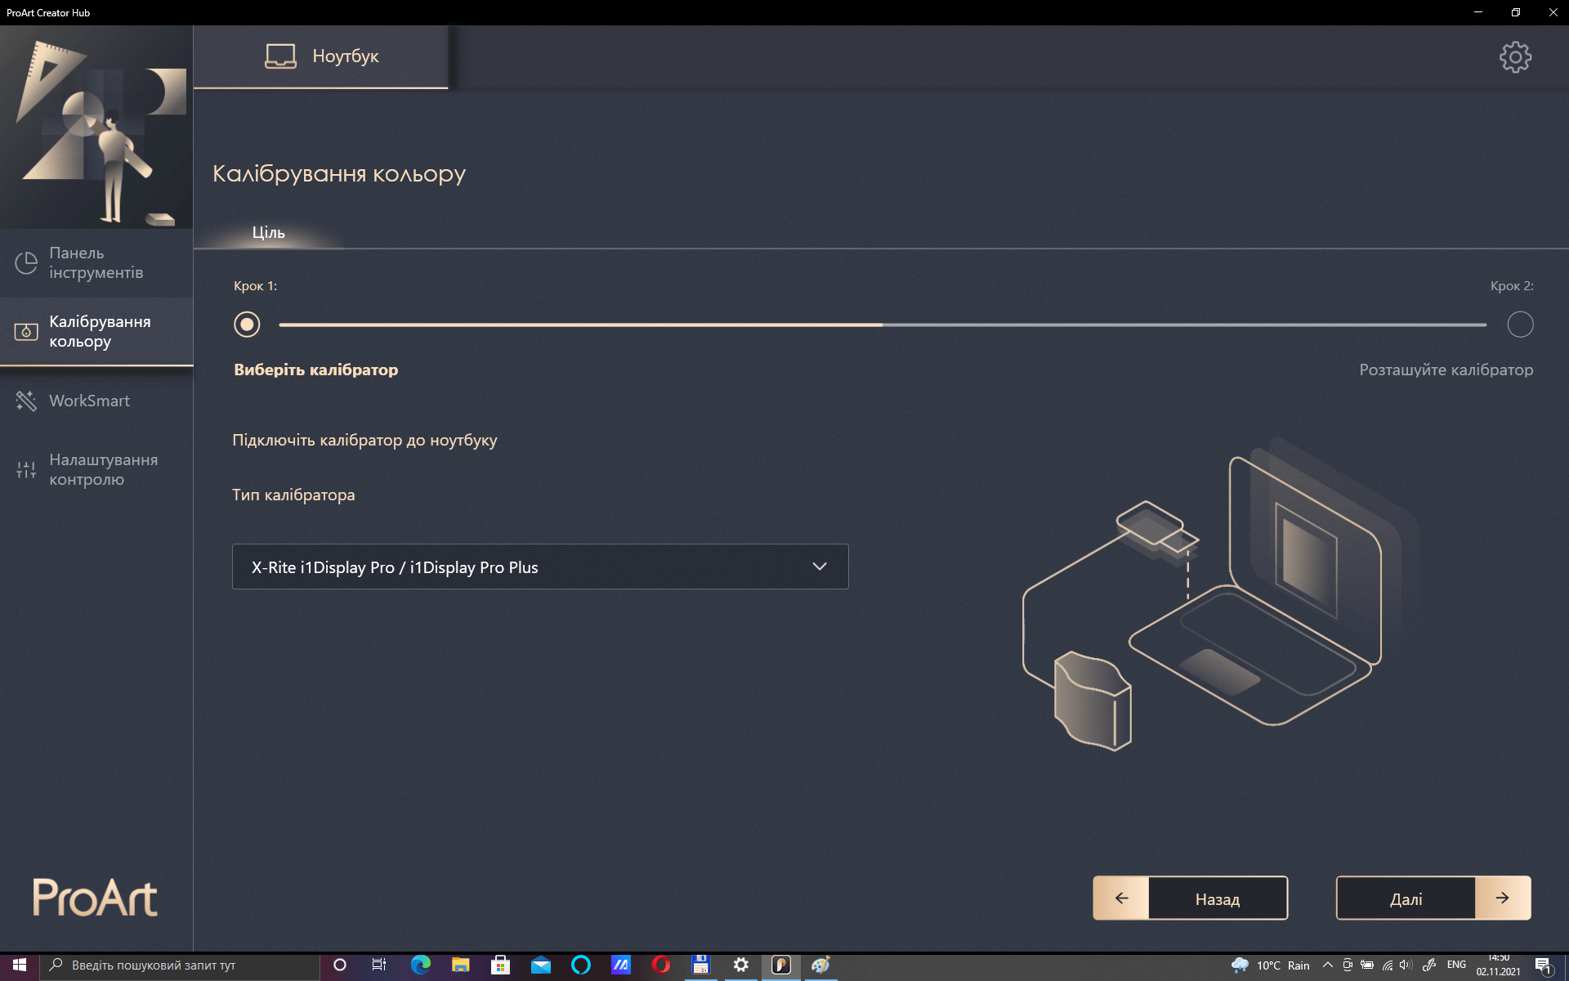Click the Windows taskbar search field

(180, 965)
